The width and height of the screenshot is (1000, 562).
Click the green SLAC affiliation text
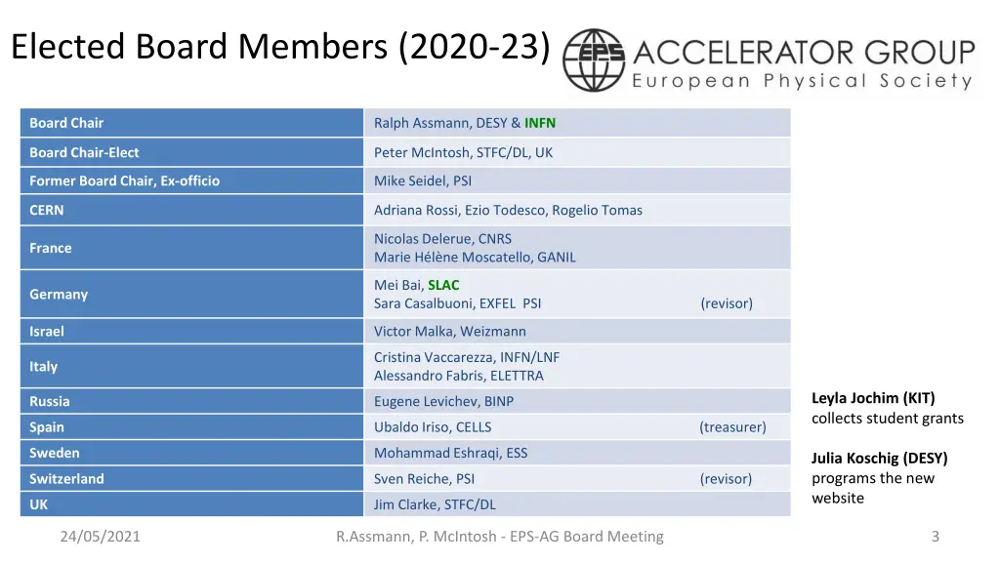point(443,285)
